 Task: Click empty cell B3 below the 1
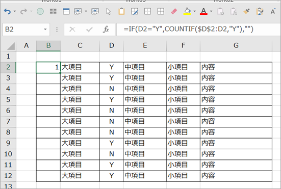tap(48, 78)
